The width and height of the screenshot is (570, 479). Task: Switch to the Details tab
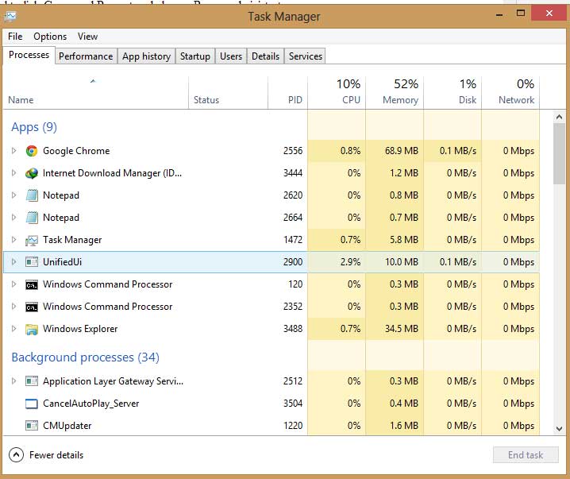click(x=265, y=56)
